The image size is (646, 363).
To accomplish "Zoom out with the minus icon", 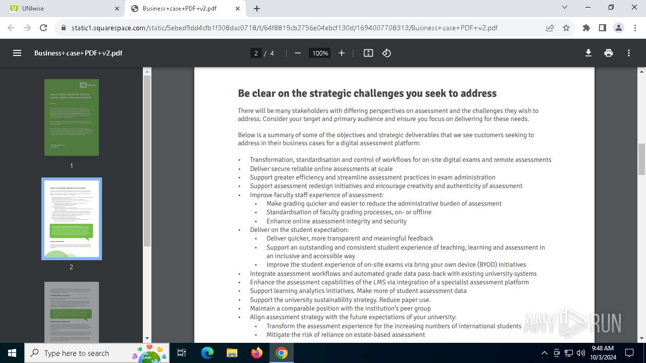I will pyautogui.click(x=298, y=53).
